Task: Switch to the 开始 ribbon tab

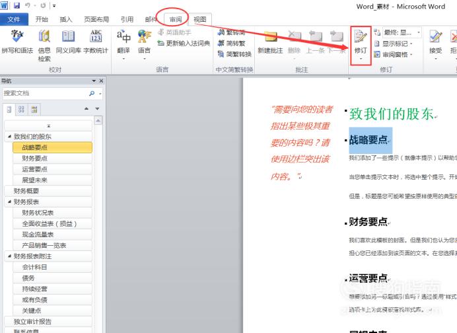Action: (x=42, y=19)
